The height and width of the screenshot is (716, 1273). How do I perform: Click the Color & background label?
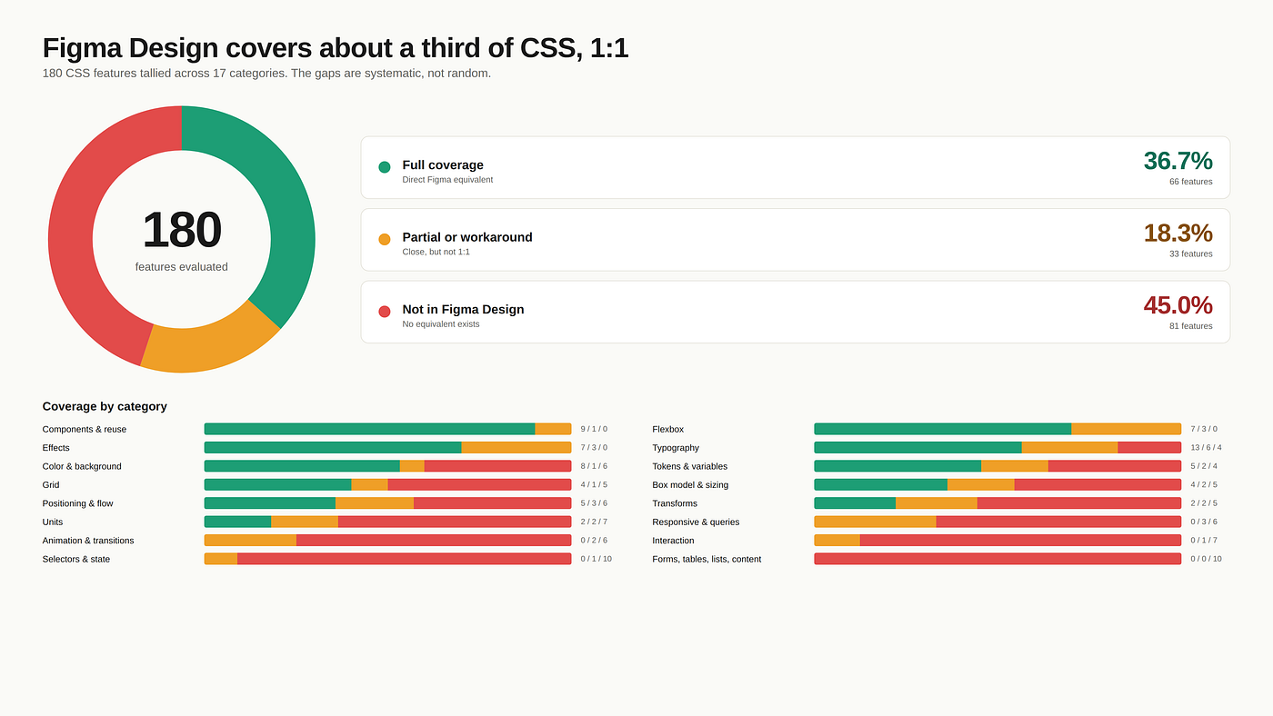click(x=82, y=466)
